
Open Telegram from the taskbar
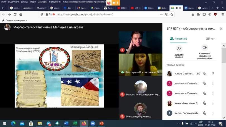pyautogui.click(x=49, y=123)
